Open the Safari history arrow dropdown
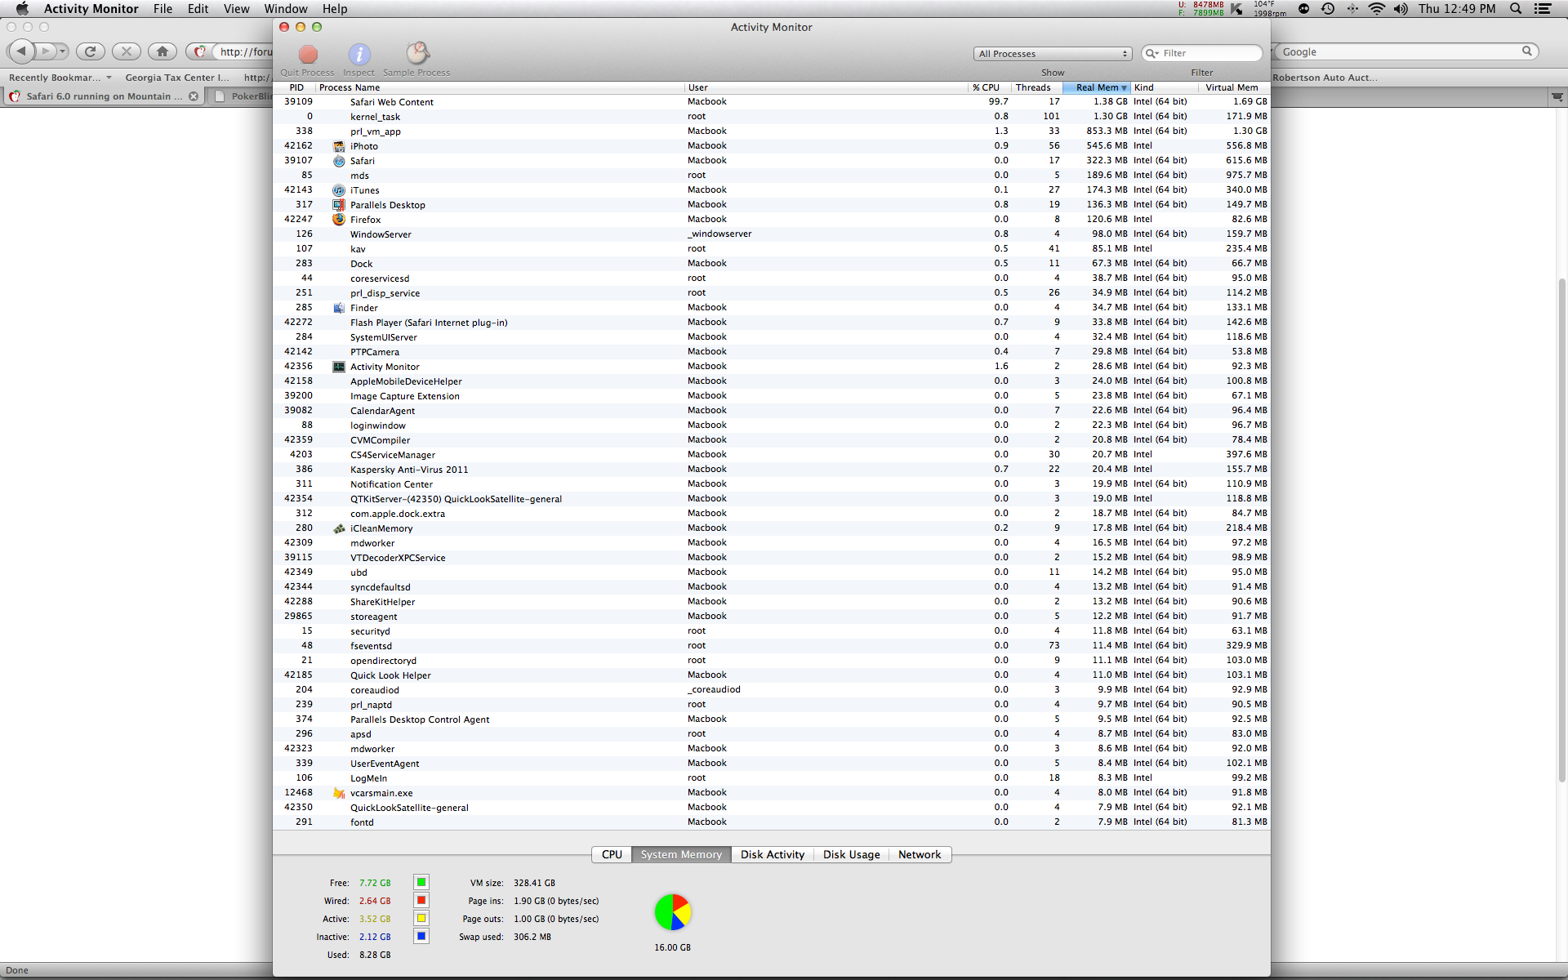This screenshot has height=980, width=1568. pos(62,51)
